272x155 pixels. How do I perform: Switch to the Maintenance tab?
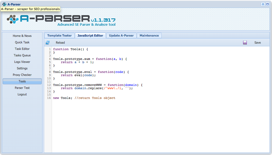click(149, 35)
